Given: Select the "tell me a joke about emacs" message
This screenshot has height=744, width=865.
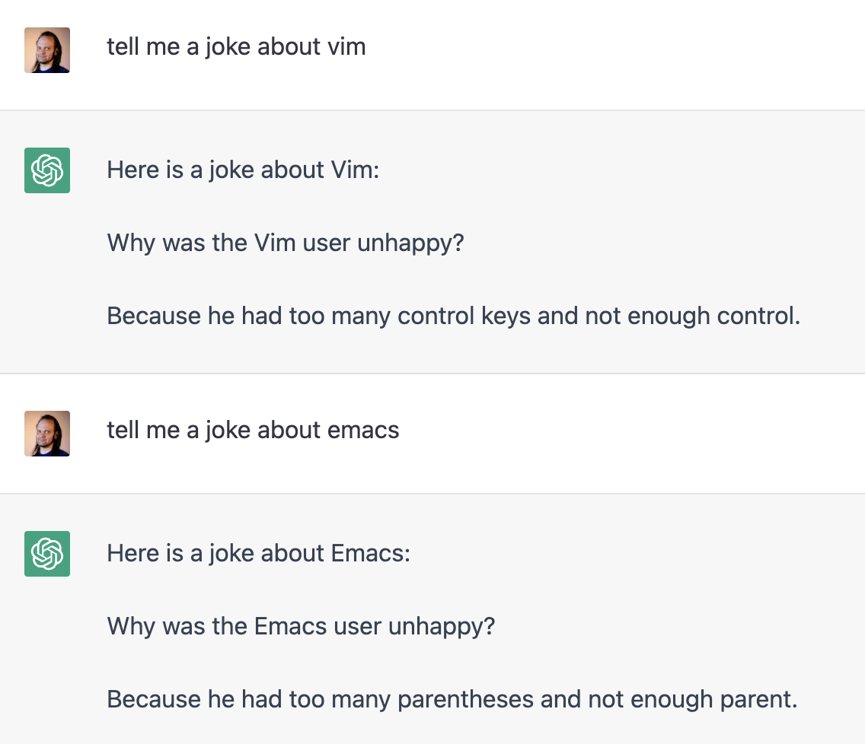Looking at the screenshot, I should pyautogui.click(x=253, y=431).
